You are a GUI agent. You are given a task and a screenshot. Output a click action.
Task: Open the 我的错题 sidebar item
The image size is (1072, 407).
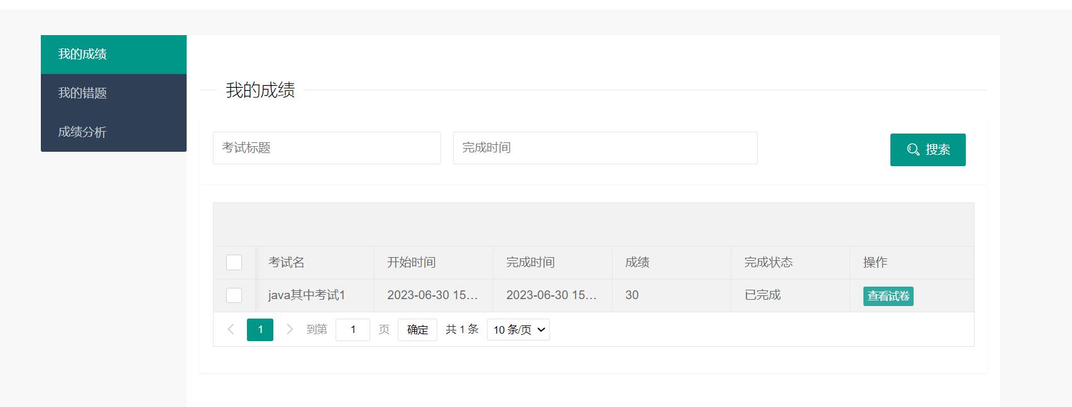click(114, 93)
